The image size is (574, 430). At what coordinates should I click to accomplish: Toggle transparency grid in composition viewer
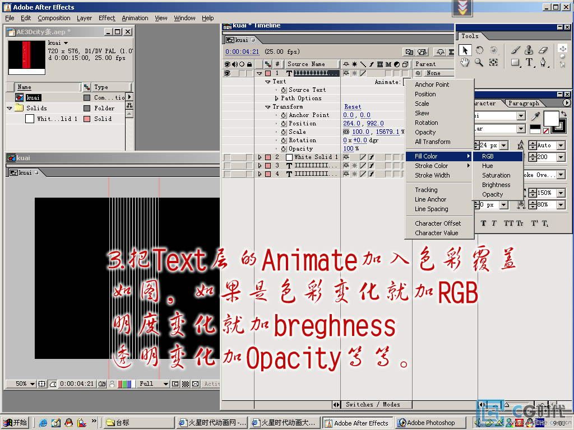click(x=186, y=384)
